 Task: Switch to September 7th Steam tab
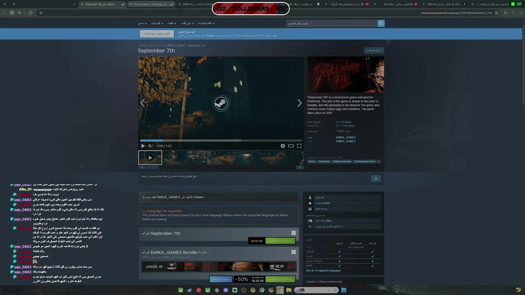(102, 4)
